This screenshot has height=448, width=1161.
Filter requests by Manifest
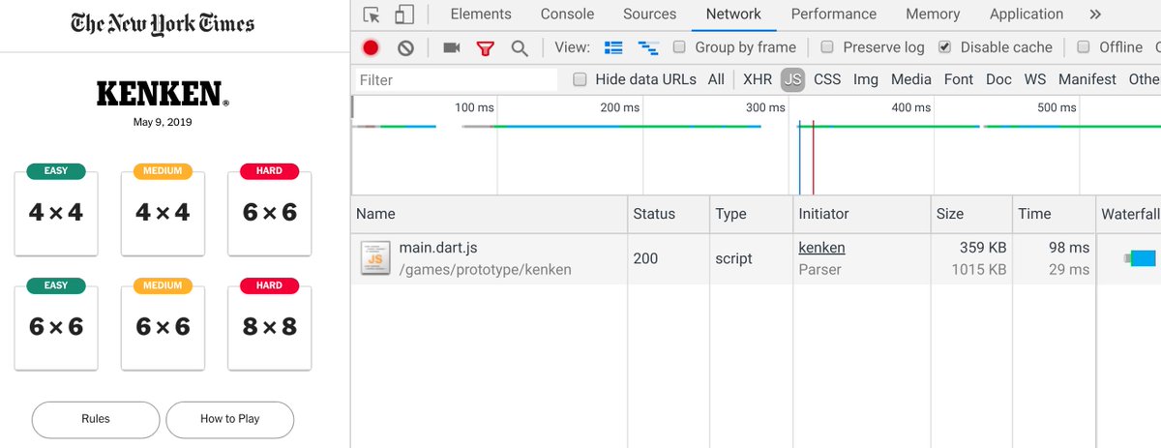pos(1087,79)
